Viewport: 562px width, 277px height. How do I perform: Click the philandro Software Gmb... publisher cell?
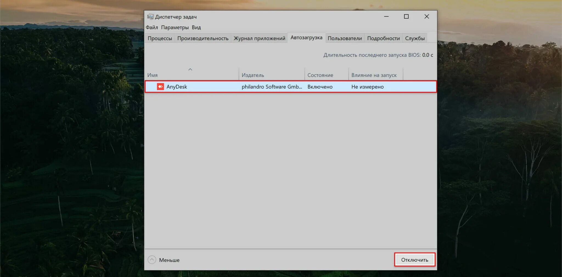[x=272, y=87]
